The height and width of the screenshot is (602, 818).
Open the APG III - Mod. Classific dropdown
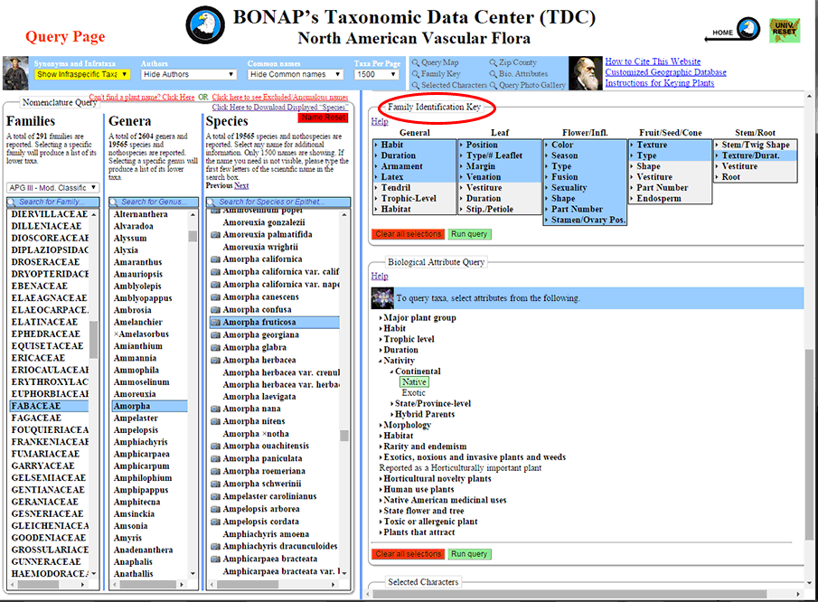pos(52,188)
